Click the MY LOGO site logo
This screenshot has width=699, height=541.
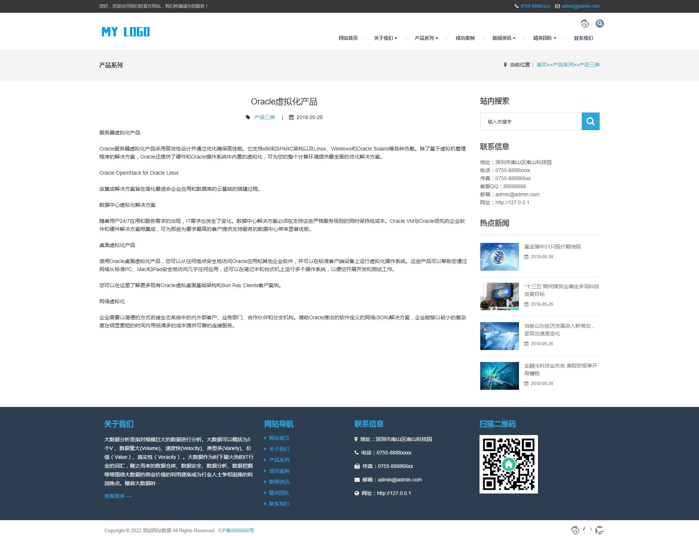(126, 32)
